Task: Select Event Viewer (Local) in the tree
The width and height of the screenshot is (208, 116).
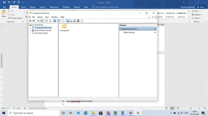Action: click(x=43, y=31)
